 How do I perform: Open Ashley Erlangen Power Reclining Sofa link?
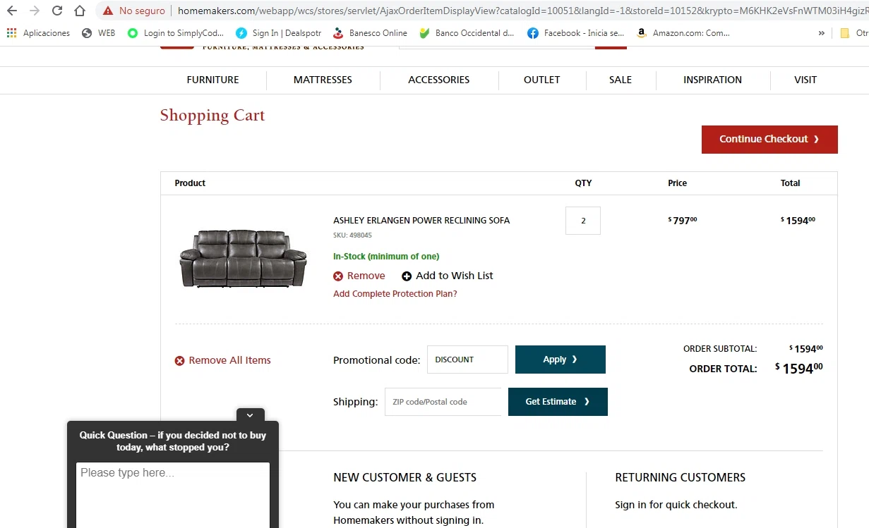(x=421, y=221)
